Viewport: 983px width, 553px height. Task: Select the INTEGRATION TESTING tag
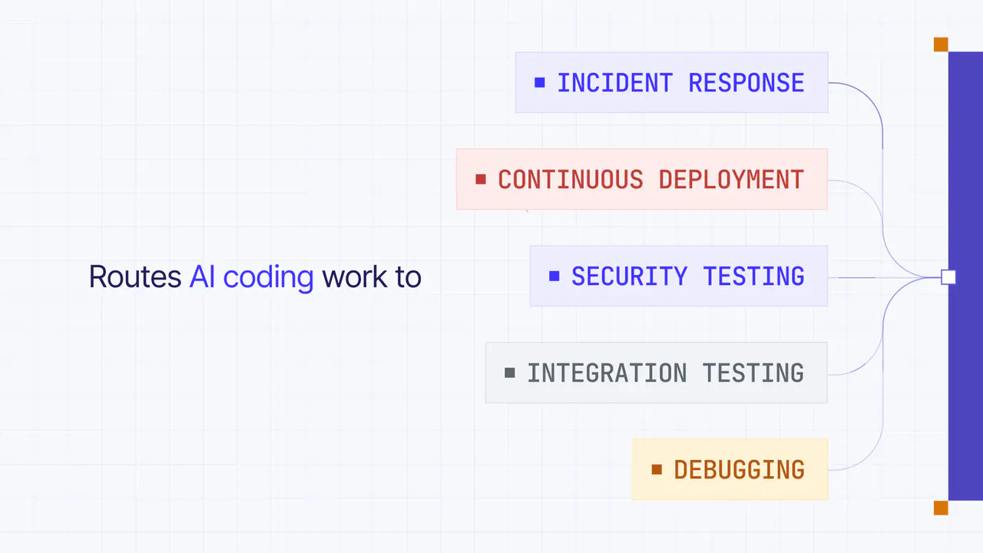(657, 373)
